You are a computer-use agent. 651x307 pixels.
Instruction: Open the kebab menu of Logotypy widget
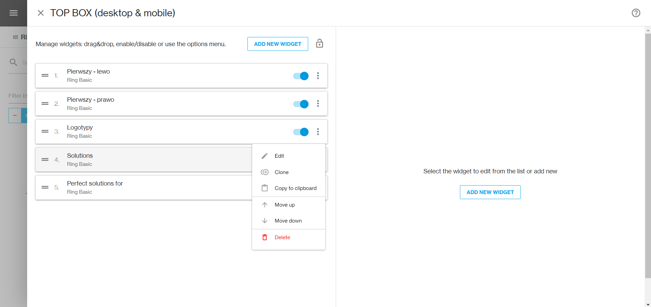click(318, 132)
